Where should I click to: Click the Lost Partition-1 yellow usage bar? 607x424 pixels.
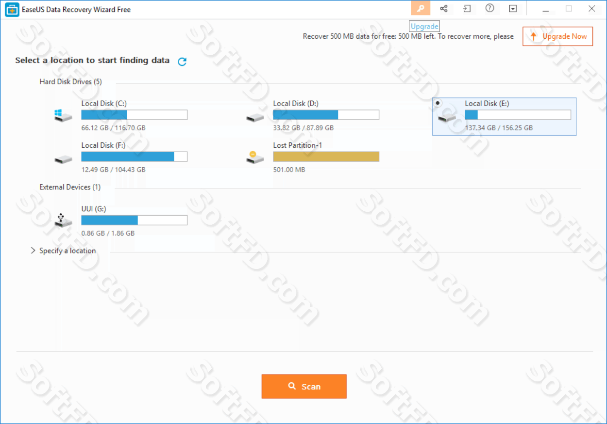pos(326,157)
